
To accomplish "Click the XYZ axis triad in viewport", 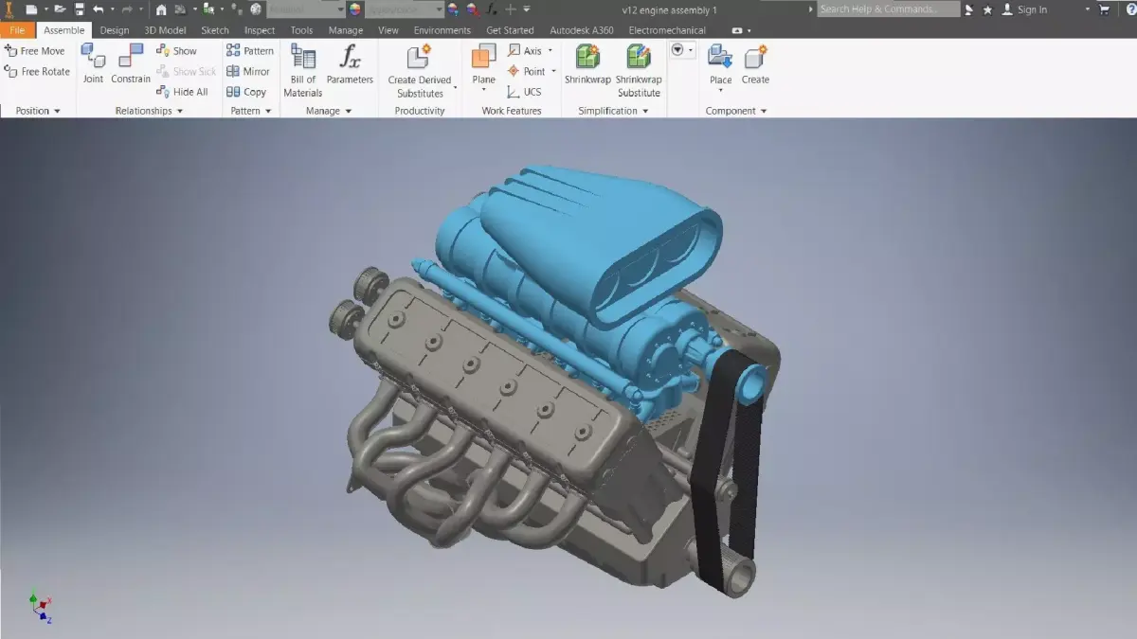I will (40, 607).
